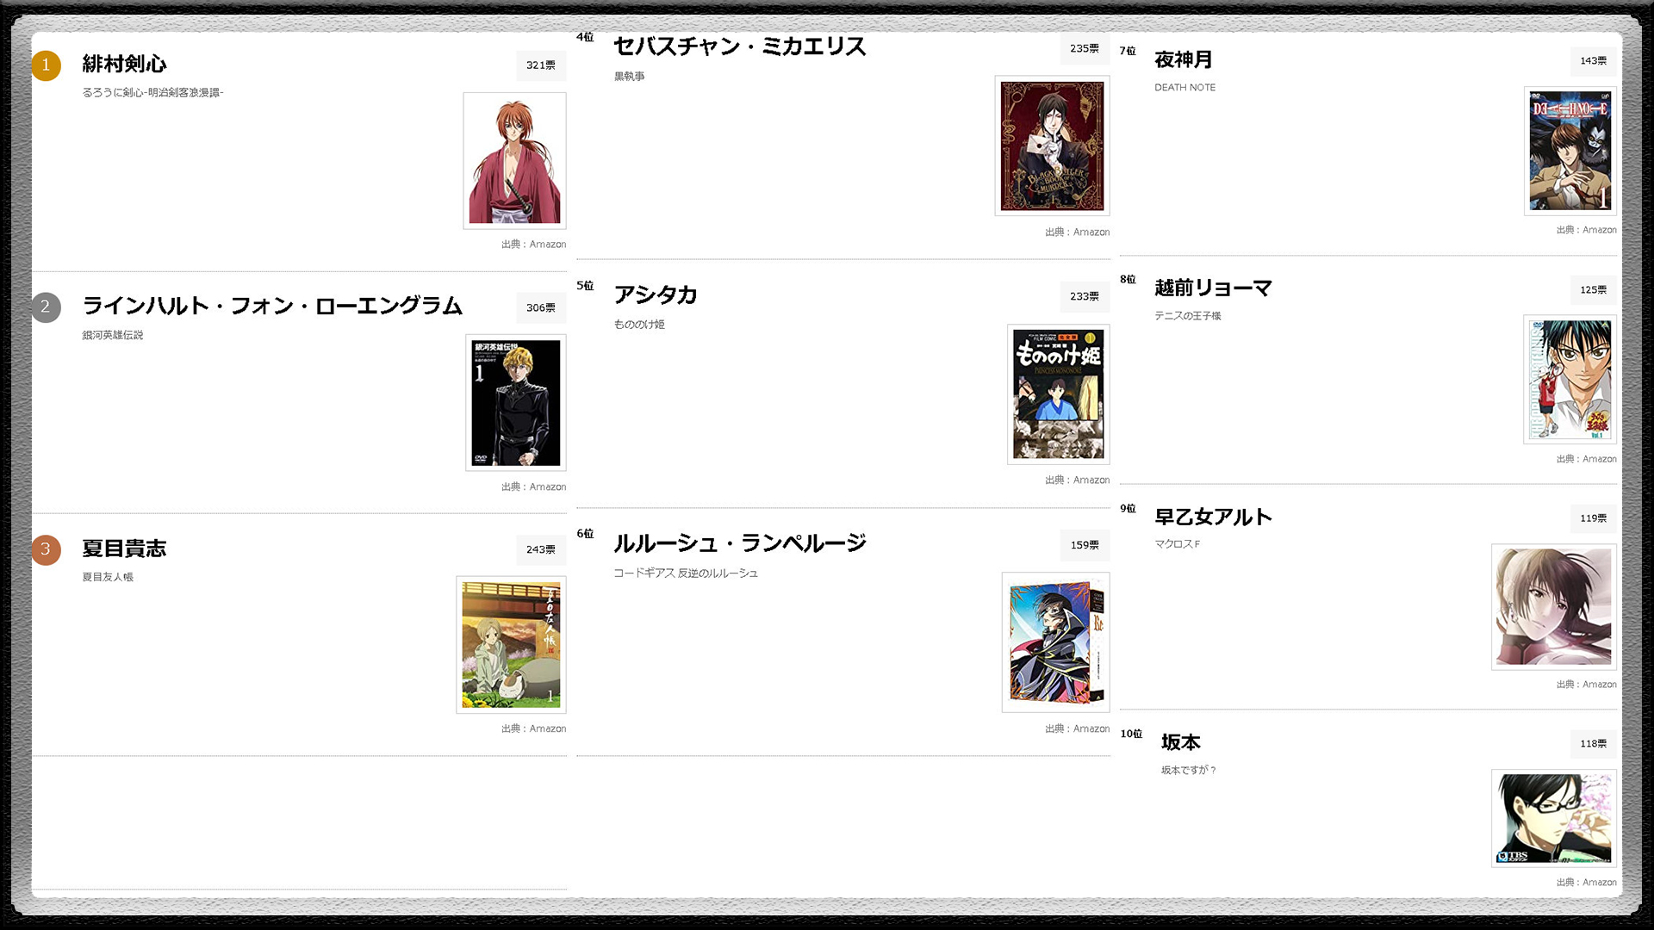The height and width of the screenshot is (930, 1654).
Task: Click the 坂本ですが? thumbnail with glasses
Action: click(1554, 818)
